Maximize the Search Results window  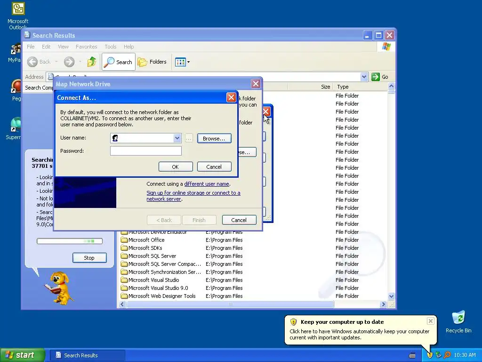click(x=379, y=35)
